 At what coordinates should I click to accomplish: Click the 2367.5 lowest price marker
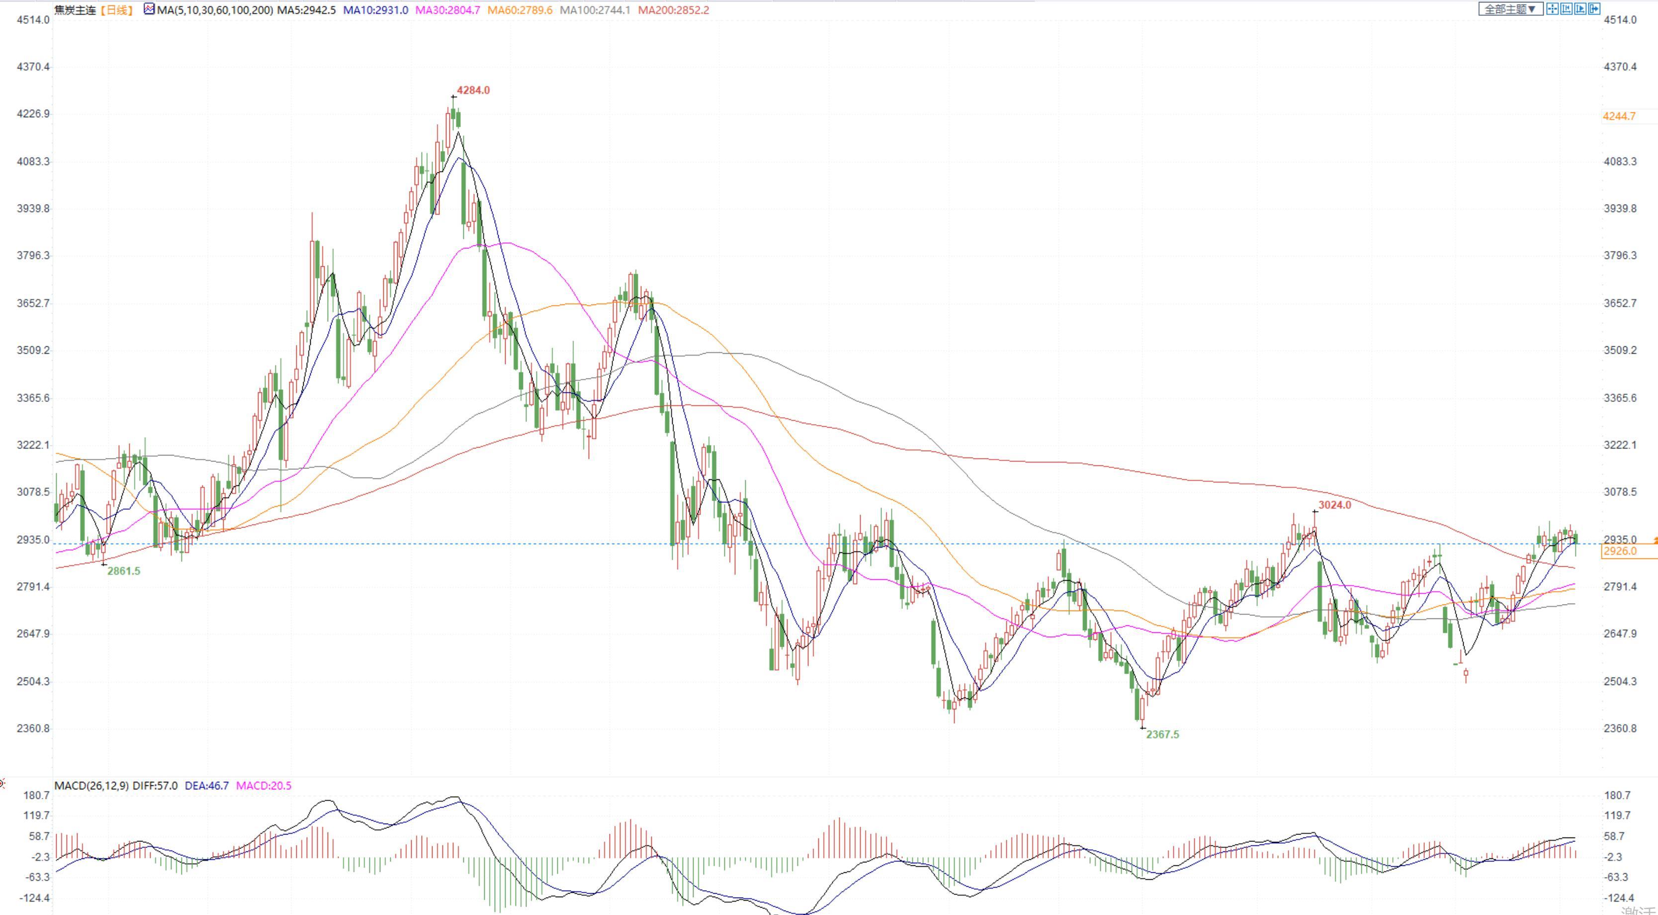1162,734
